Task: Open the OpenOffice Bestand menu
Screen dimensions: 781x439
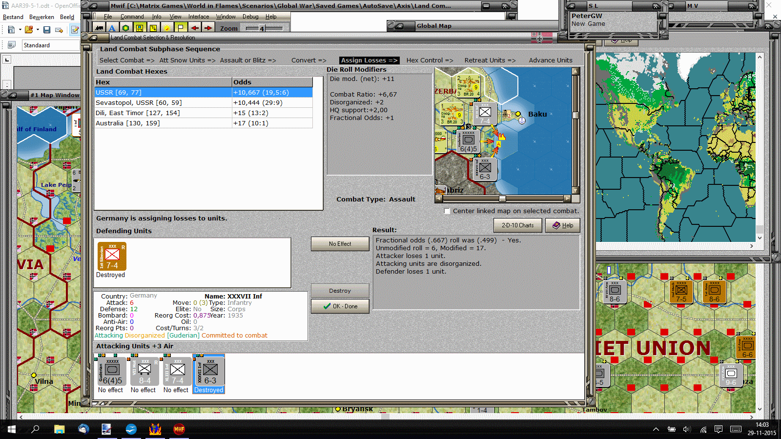Action: pyautogui.click(x=13, y=17)
